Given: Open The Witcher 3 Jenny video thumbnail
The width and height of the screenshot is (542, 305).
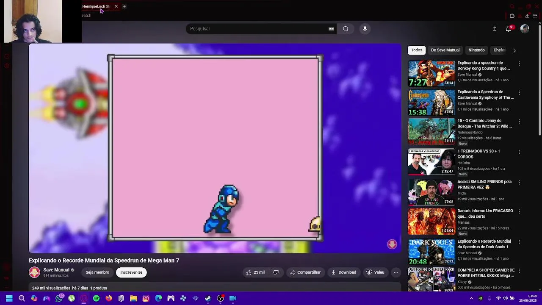Looking at the screenshot, I should (431, 131).
